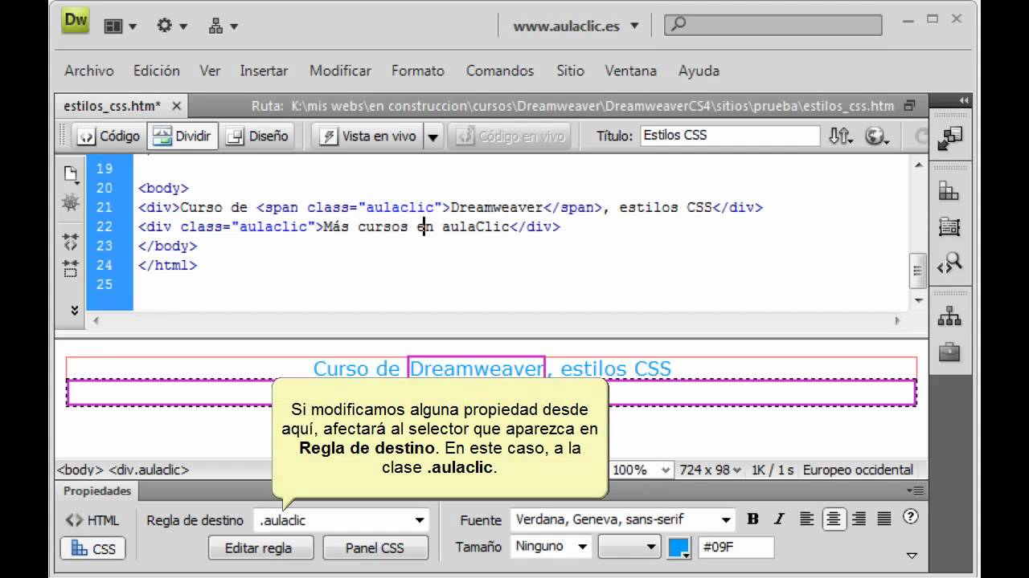Screen dimensions: 1029x578
Task: Click the Collapse Full Tag icon
Action: pyautogui.click(x=71, y=241)
